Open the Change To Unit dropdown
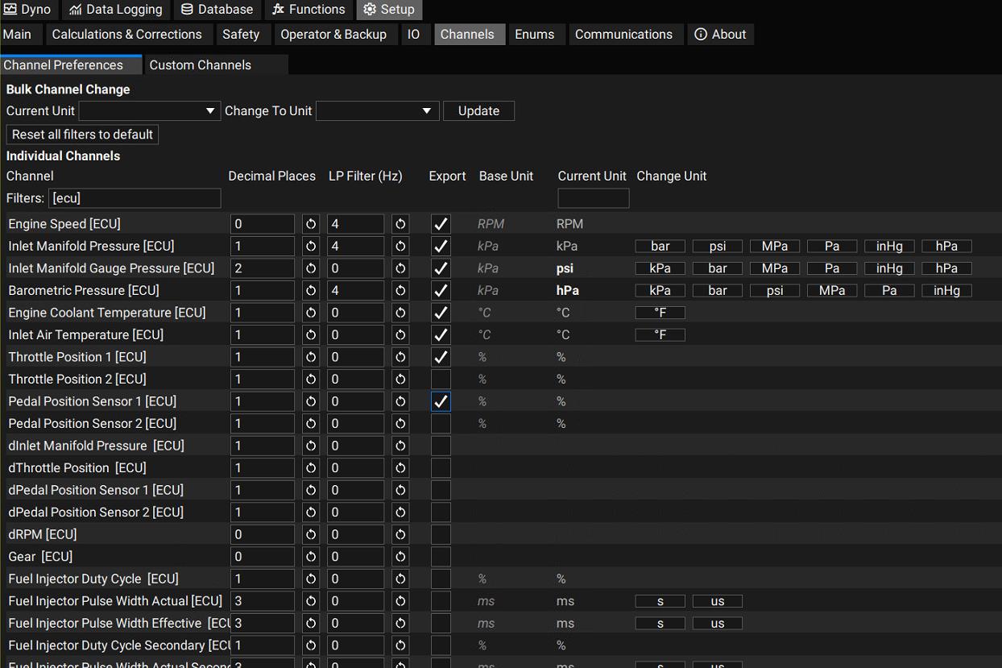1002x668 pixels. click(x=377, y=110)
